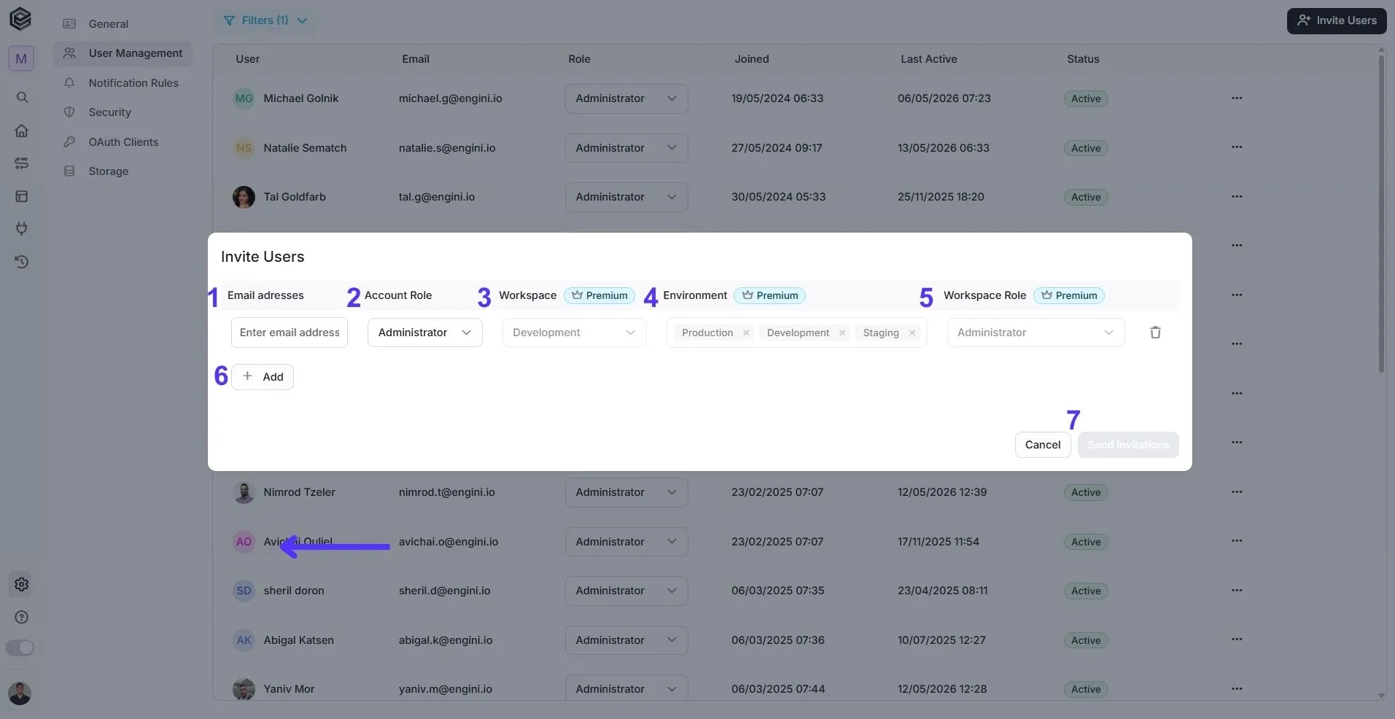Click the trash icon to delete invite row

click(1155, 333)
